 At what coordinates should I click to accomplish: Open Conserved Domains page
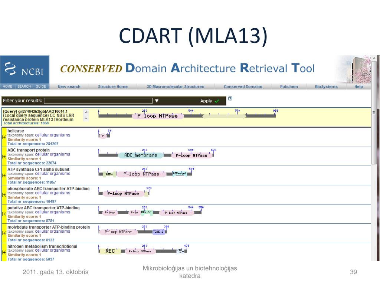pyautogui.click(x=243, y=86)
